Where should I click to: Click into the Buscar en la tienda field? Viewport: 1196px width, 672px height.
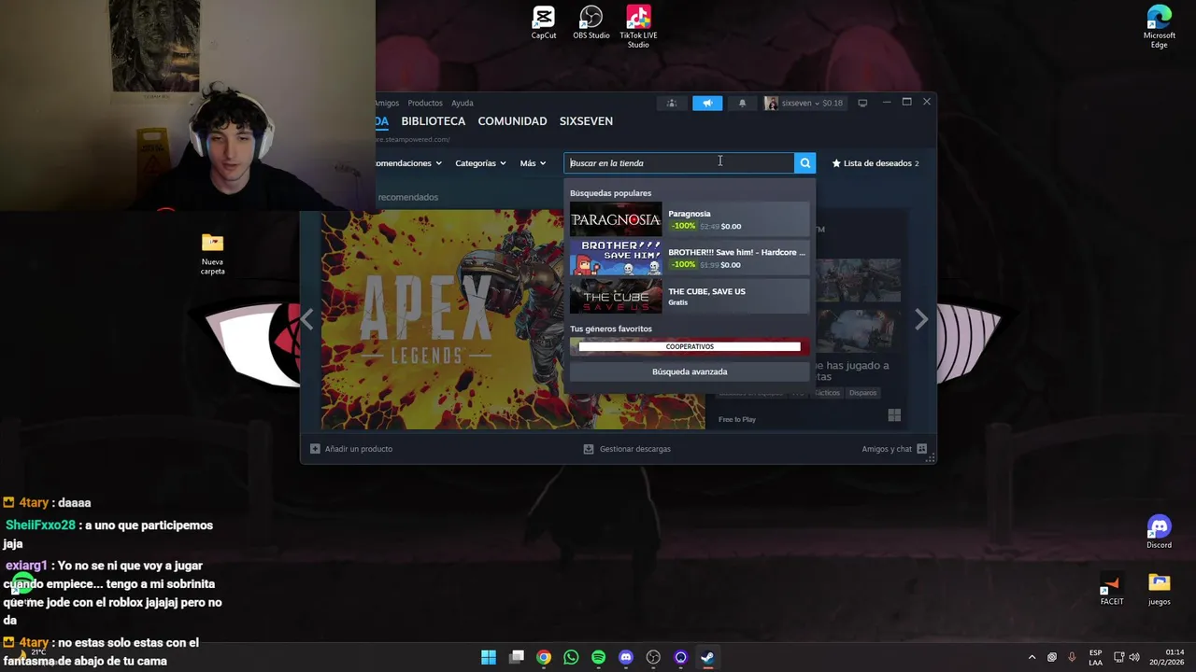pos(679,163)
